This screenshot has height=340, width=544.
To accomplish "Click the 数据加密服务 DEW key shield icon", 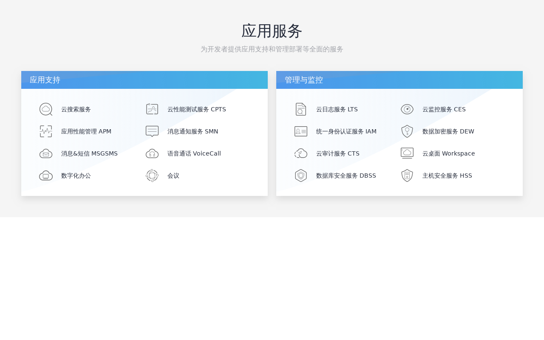I will click(x=407, y=131).
